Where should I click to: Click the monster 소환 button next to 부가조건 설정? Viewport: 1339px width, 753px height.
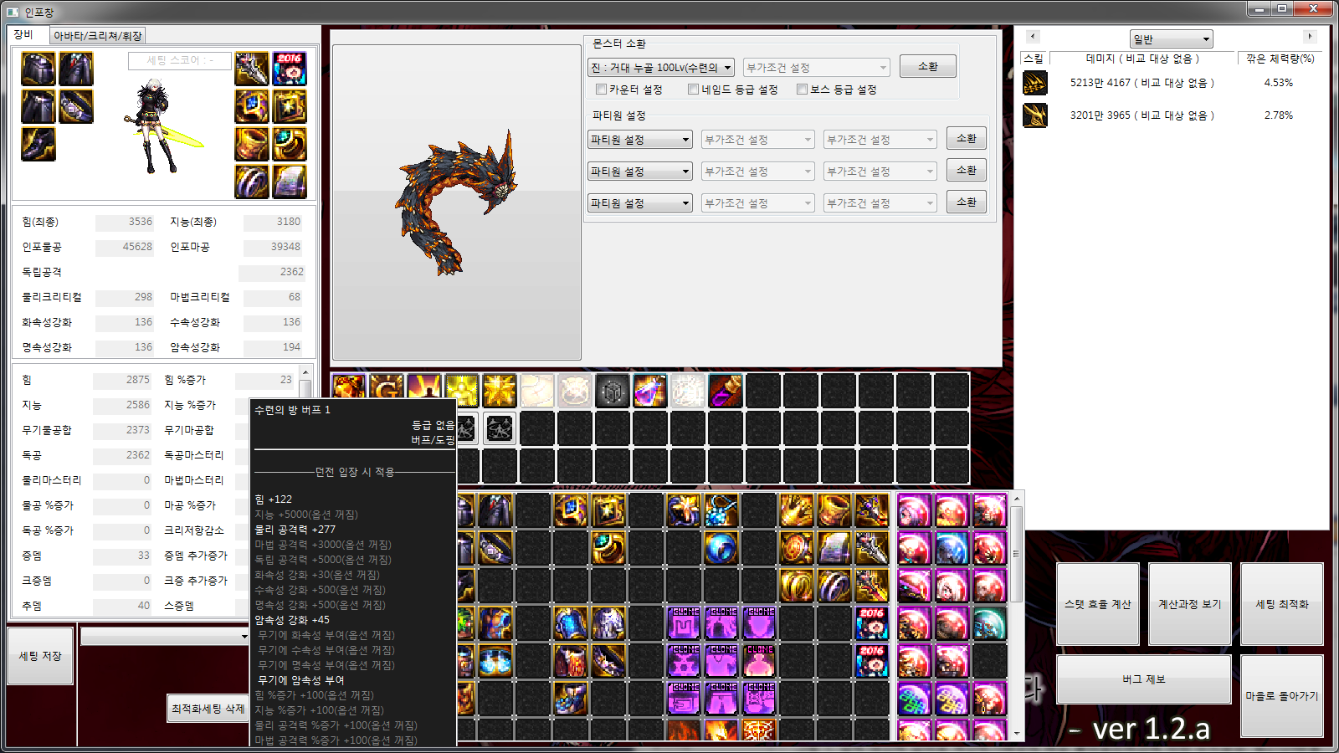click(x=928, y=66)
